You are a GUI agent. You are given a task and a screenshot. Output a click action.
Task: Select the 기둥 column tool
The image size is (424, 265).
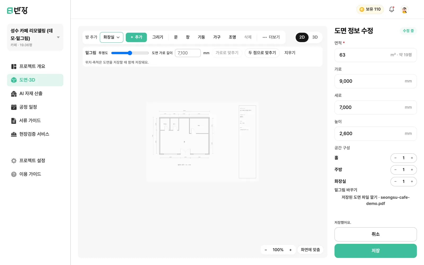(201, 37)
